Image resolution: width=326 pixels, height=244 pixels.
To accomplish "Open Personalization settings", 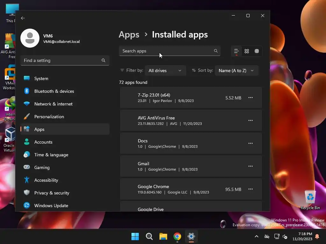I will pos(65,117).
